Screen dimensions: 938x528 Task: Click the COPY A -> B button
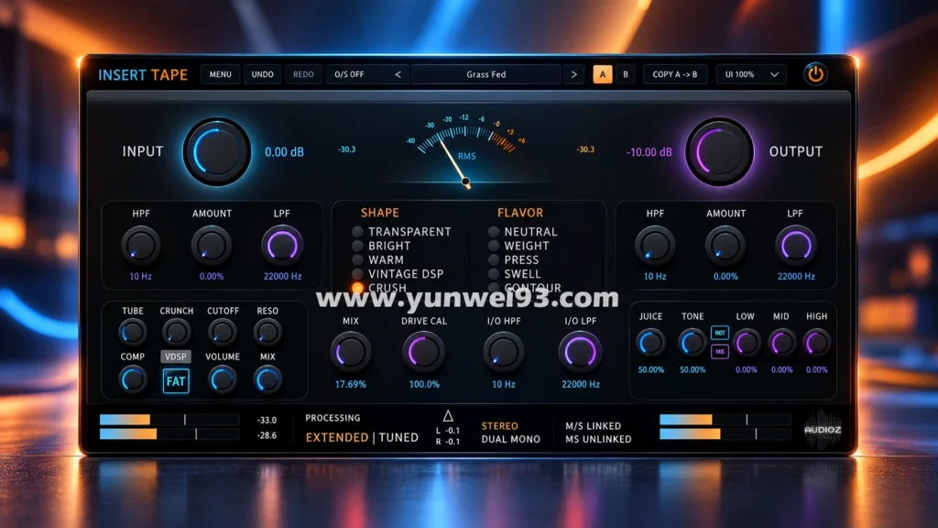pyautogui.click(x=675, y=74)
